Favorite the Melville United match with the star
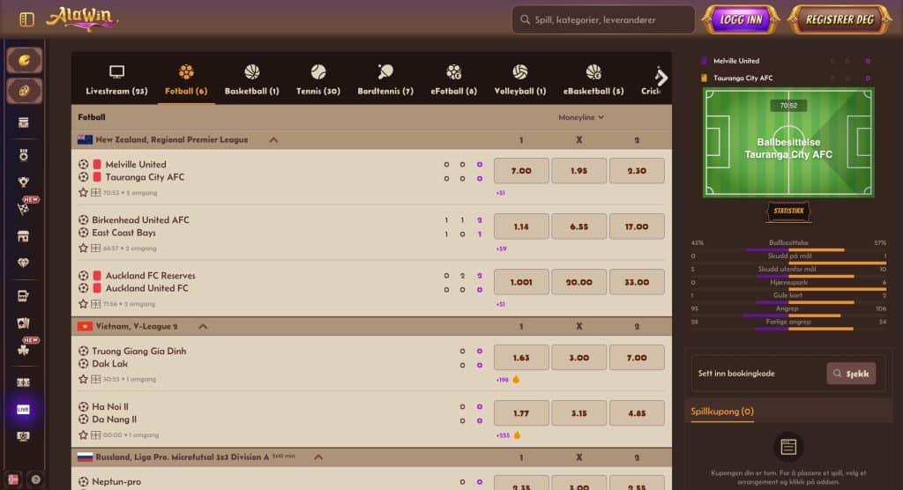The height and width of the screenshot is (490, 903). coord(83,193)
